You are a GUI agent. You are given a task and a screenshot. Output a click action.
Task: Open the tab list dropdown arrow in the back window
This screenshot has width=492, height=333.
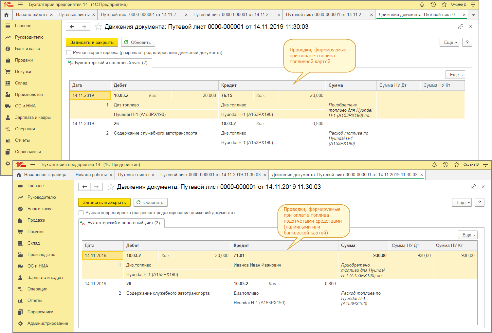tap(473, 15)
